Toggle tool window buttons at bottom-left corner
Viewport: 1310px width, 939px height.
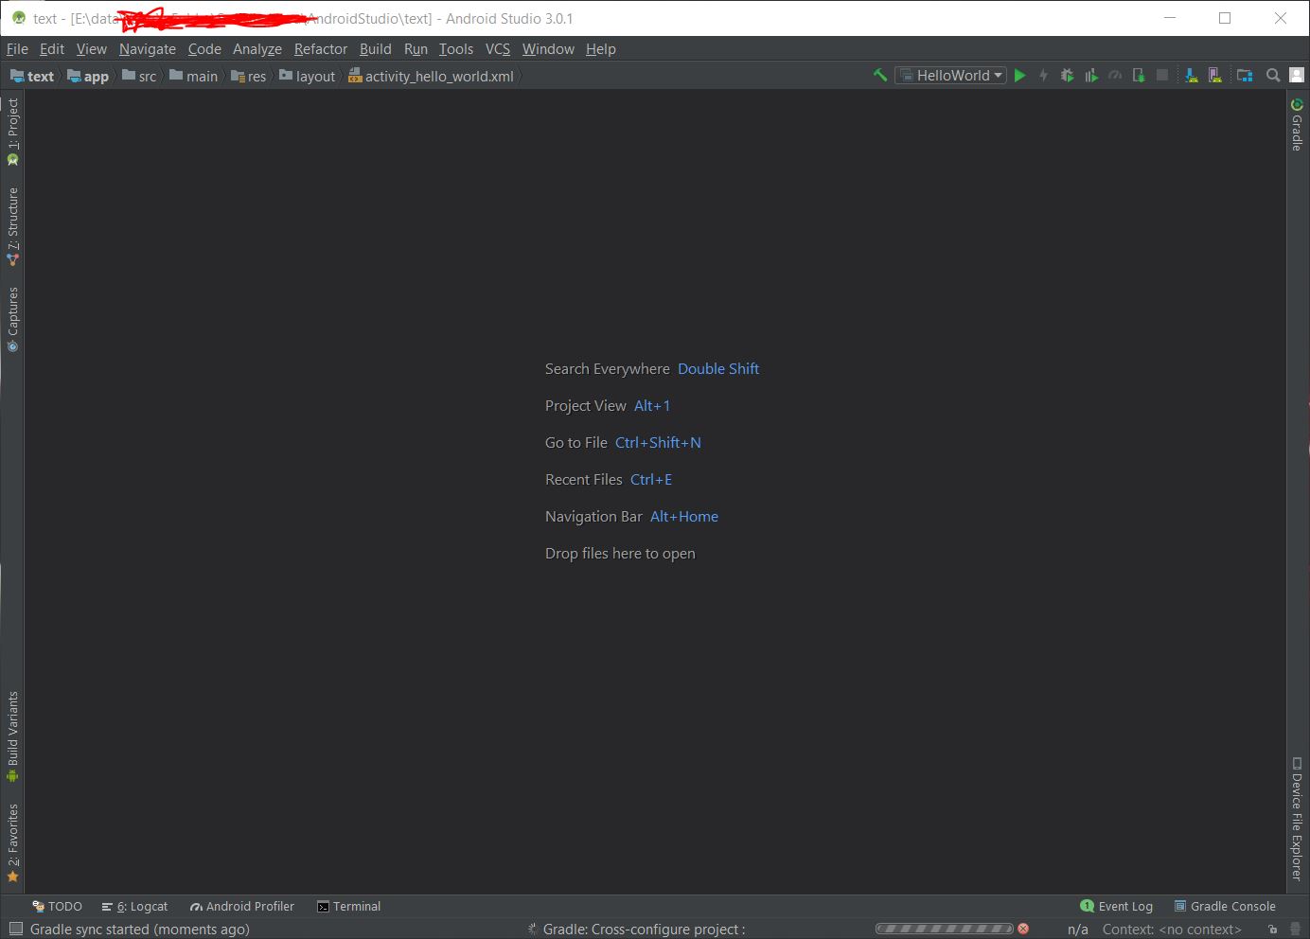[x=15, y=930]
